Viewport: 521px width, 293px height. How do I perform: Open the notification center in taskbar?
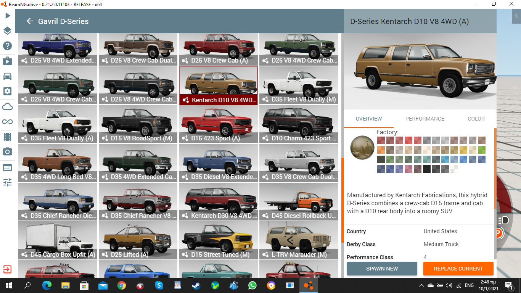[509, 285]
